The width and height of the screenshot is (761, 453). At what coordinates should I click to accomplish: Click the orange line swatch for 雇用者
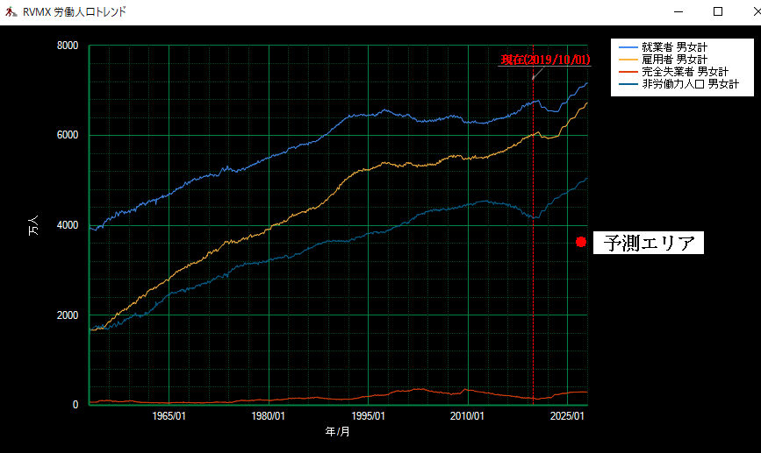click(x=628, y=60)
